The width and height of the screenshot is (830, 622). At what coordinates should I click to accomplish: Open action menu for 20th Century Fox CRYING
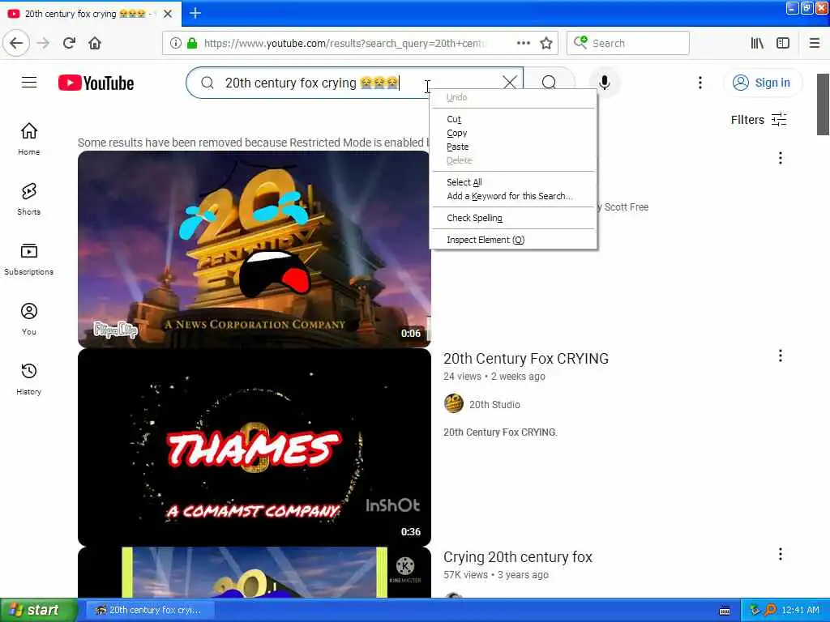781,356
